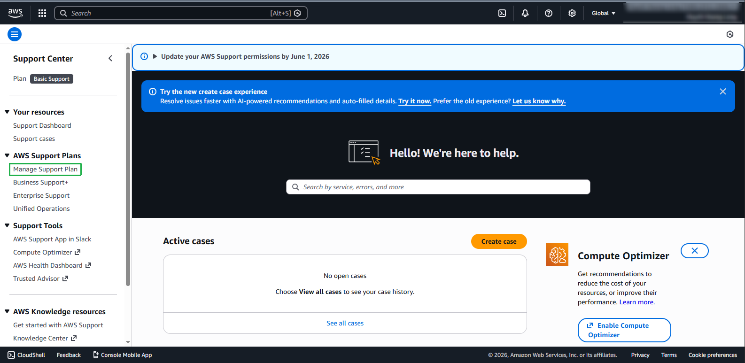Open Support Dashboard
Screen dimensions: 745x363
pos(42,125)
